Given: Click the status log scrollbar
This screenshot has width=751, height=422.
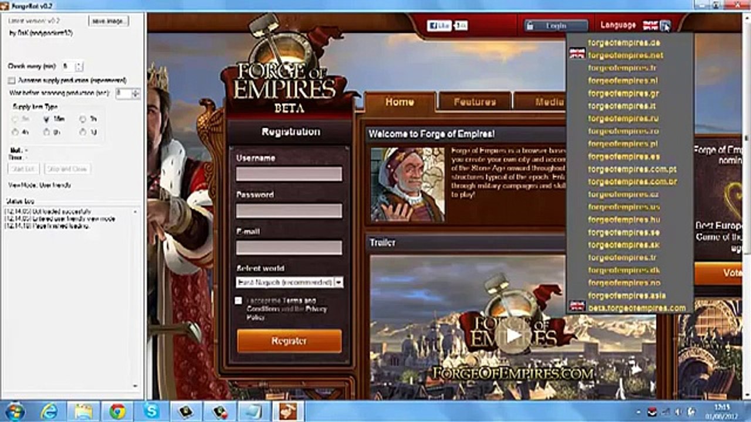Looking at the screenshot, I should pos(136,299).
